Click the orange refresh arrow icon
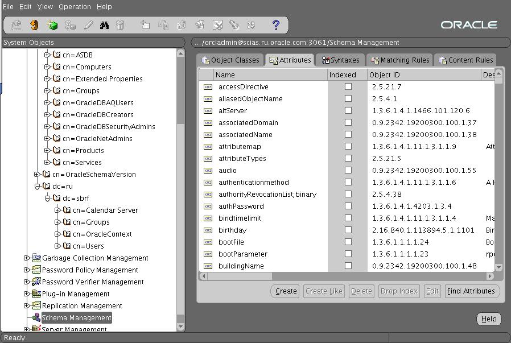The width and height of the screenshot is (511, 343). pyautogui.click(x=34, y=25)
